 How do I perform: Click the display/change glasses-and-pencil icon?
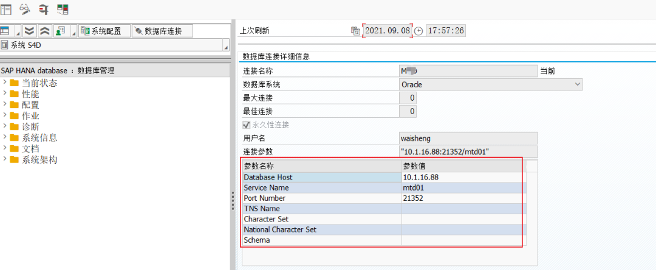(26, 8)
